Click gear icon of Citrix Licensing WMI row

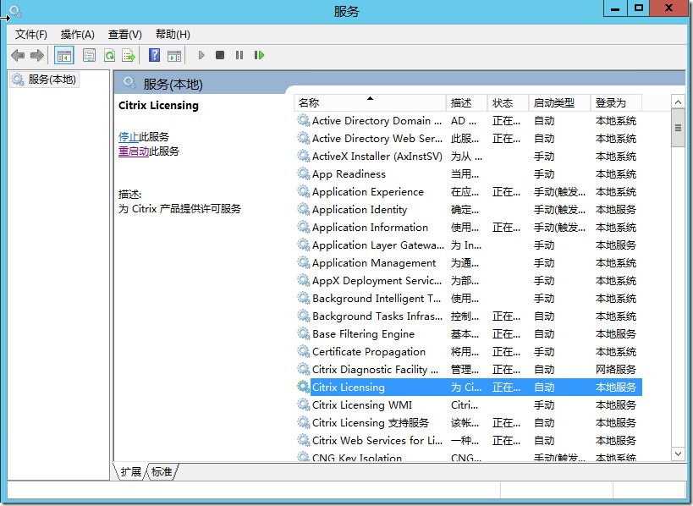click(x=303, y=404)
